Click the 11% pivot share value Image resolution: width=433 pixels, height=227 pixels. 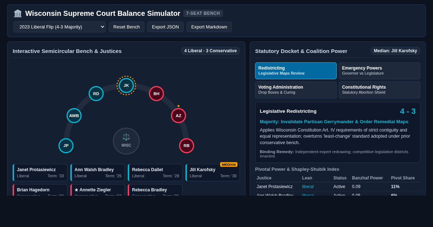click(395, 187)
